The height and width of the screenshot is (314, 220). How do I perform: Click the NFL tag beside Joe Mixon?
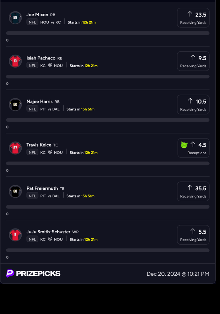tap(32, 22)
